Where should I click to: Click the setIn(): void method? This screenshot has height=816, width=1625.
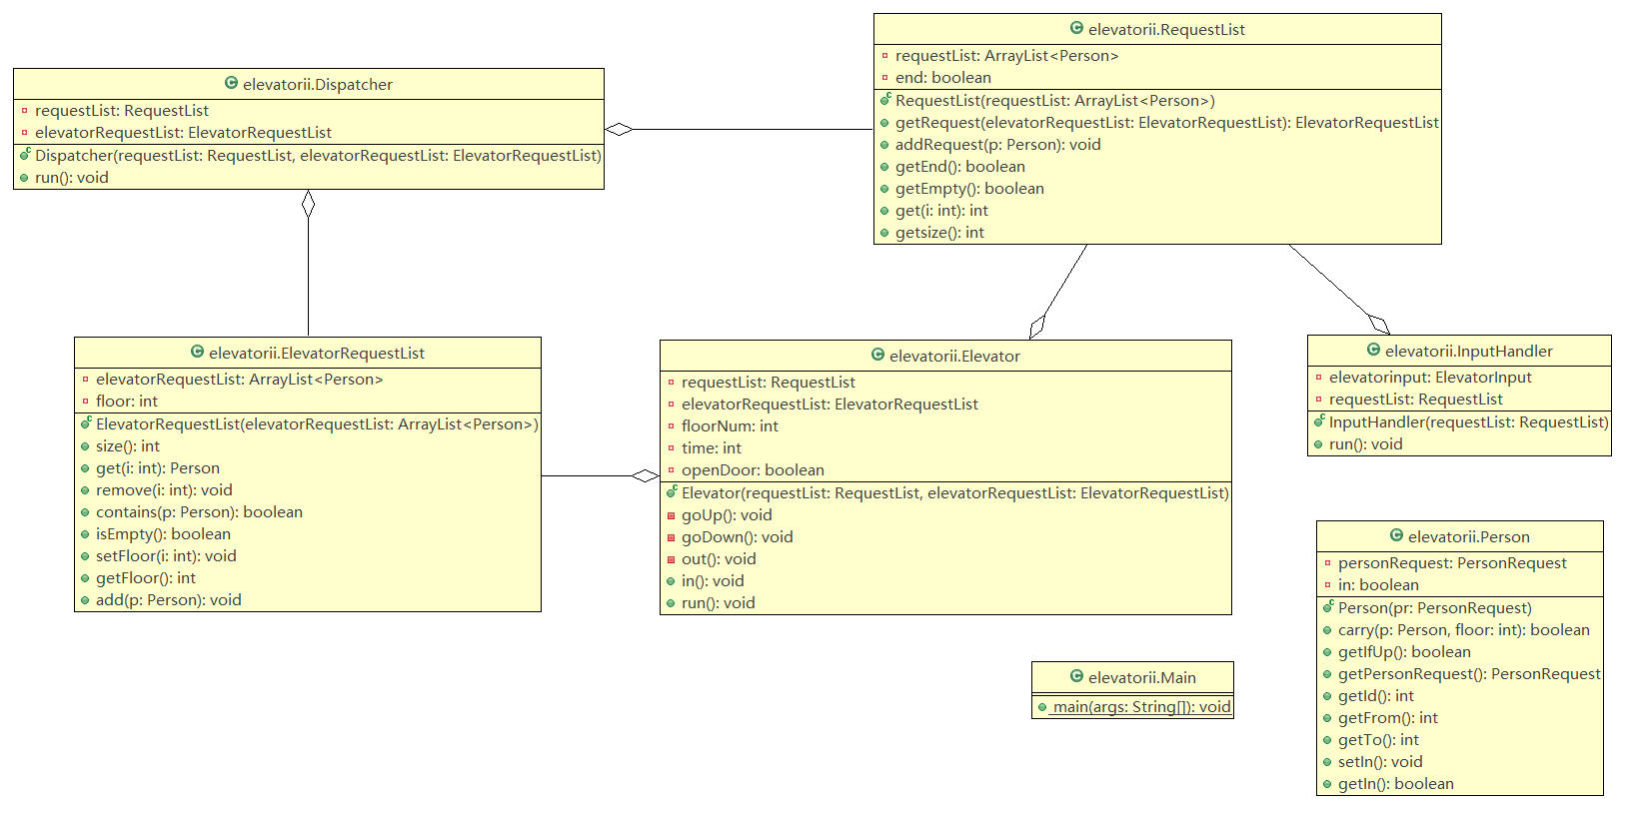click(1380, 762)
